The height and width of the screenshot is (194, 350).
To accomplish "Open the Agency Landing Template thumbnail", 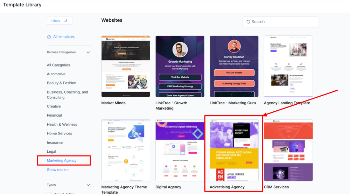I will click(x=288, y=66).
